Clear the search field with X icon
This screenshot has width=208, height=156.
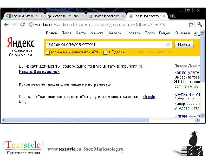tap(168, 44)
